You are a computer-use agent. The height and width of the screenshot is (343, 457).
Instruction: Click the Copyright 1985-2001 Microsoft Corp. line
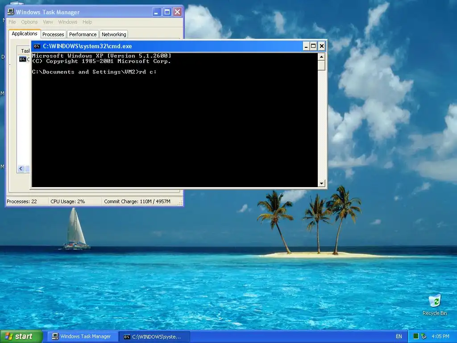tap(101, 61)
